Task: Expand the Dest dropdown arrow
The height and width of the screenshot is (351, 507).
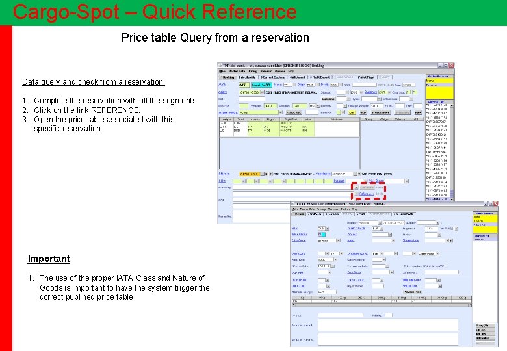Action: coord(341,84)
